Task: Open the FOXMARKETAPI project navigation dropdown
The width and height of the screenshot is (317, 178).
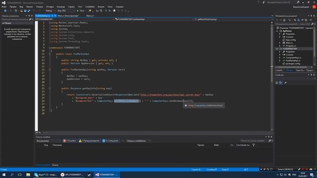Action: tap(75, 19)
